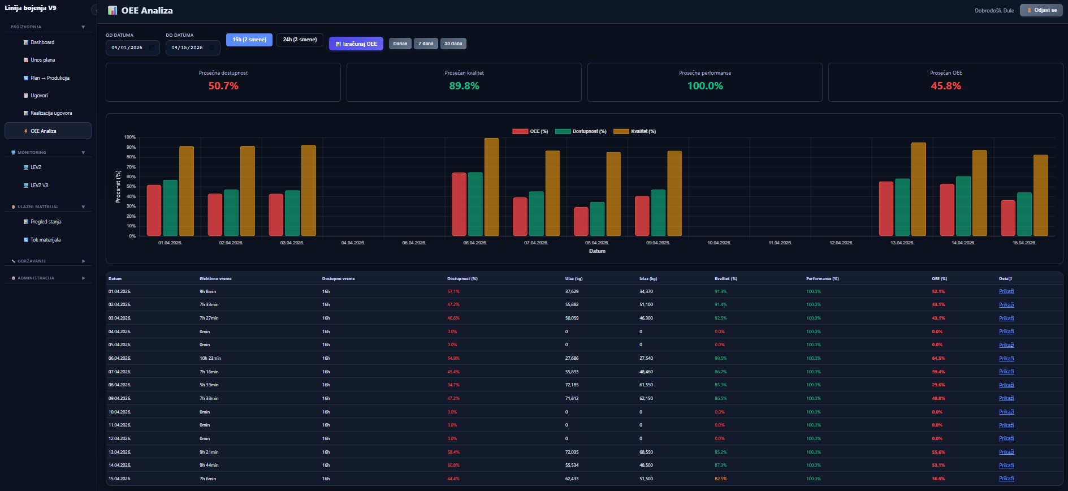Click the Ugovori clipboard icon
1068x491 pixels.
[26, 96]
